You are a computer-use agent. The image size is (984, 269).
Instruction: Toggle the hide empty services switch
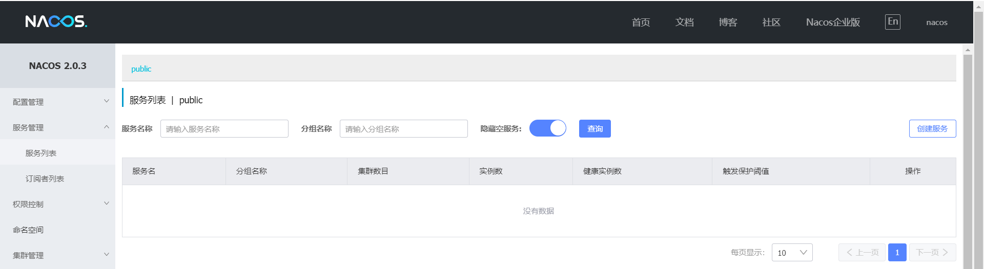click(547, 128)
